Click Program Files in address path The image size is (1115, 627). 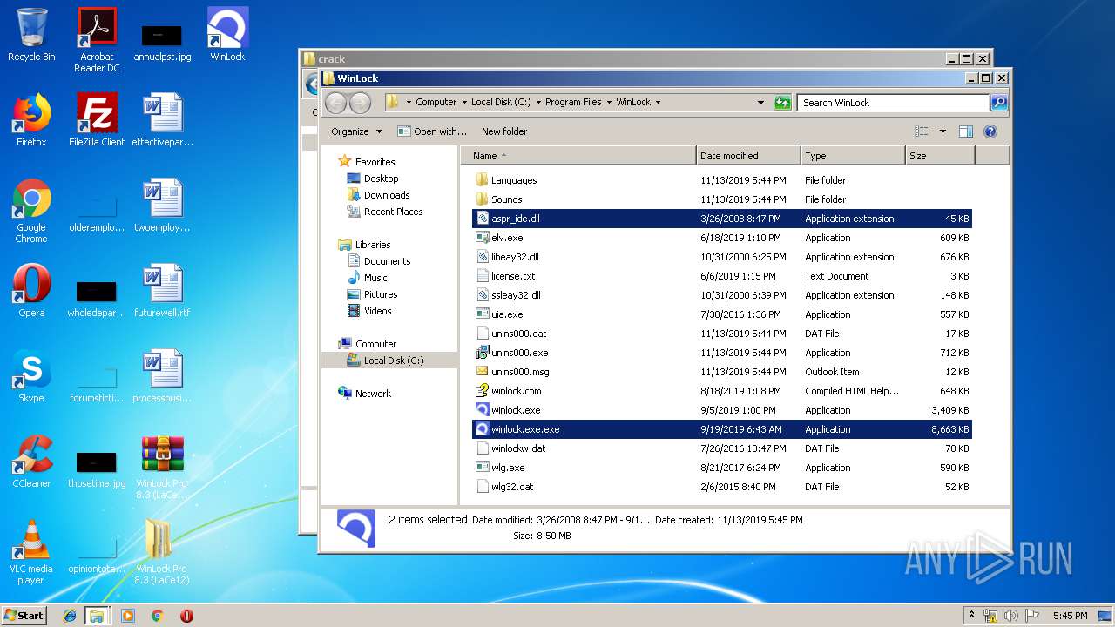click(573, 103)
